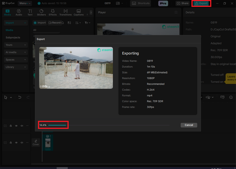Cancel the export in progress

[x=189, y=125]
